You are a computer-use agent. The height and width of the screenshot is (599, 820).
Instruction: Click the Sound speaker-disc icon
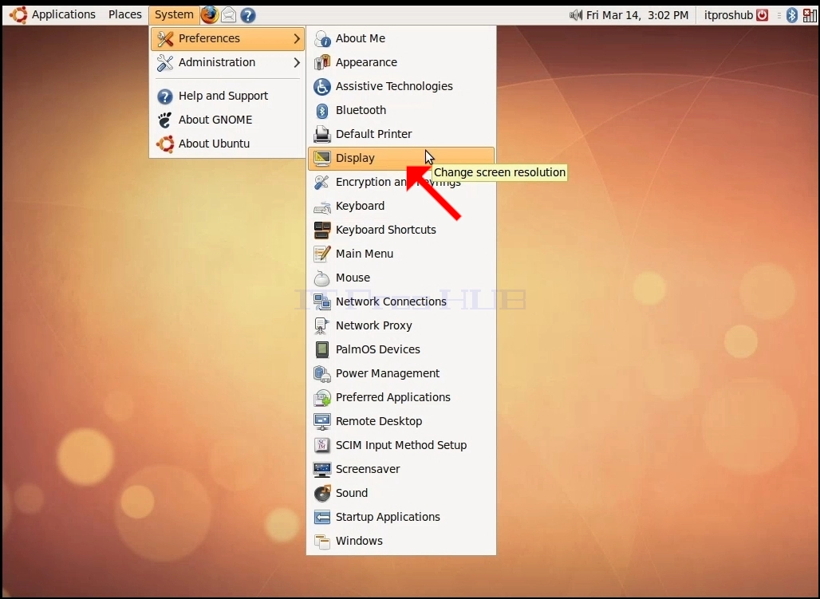point(322,493)
